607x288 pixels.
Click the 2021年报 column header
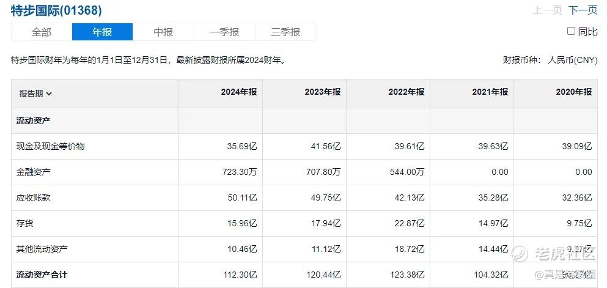[490, 92]
